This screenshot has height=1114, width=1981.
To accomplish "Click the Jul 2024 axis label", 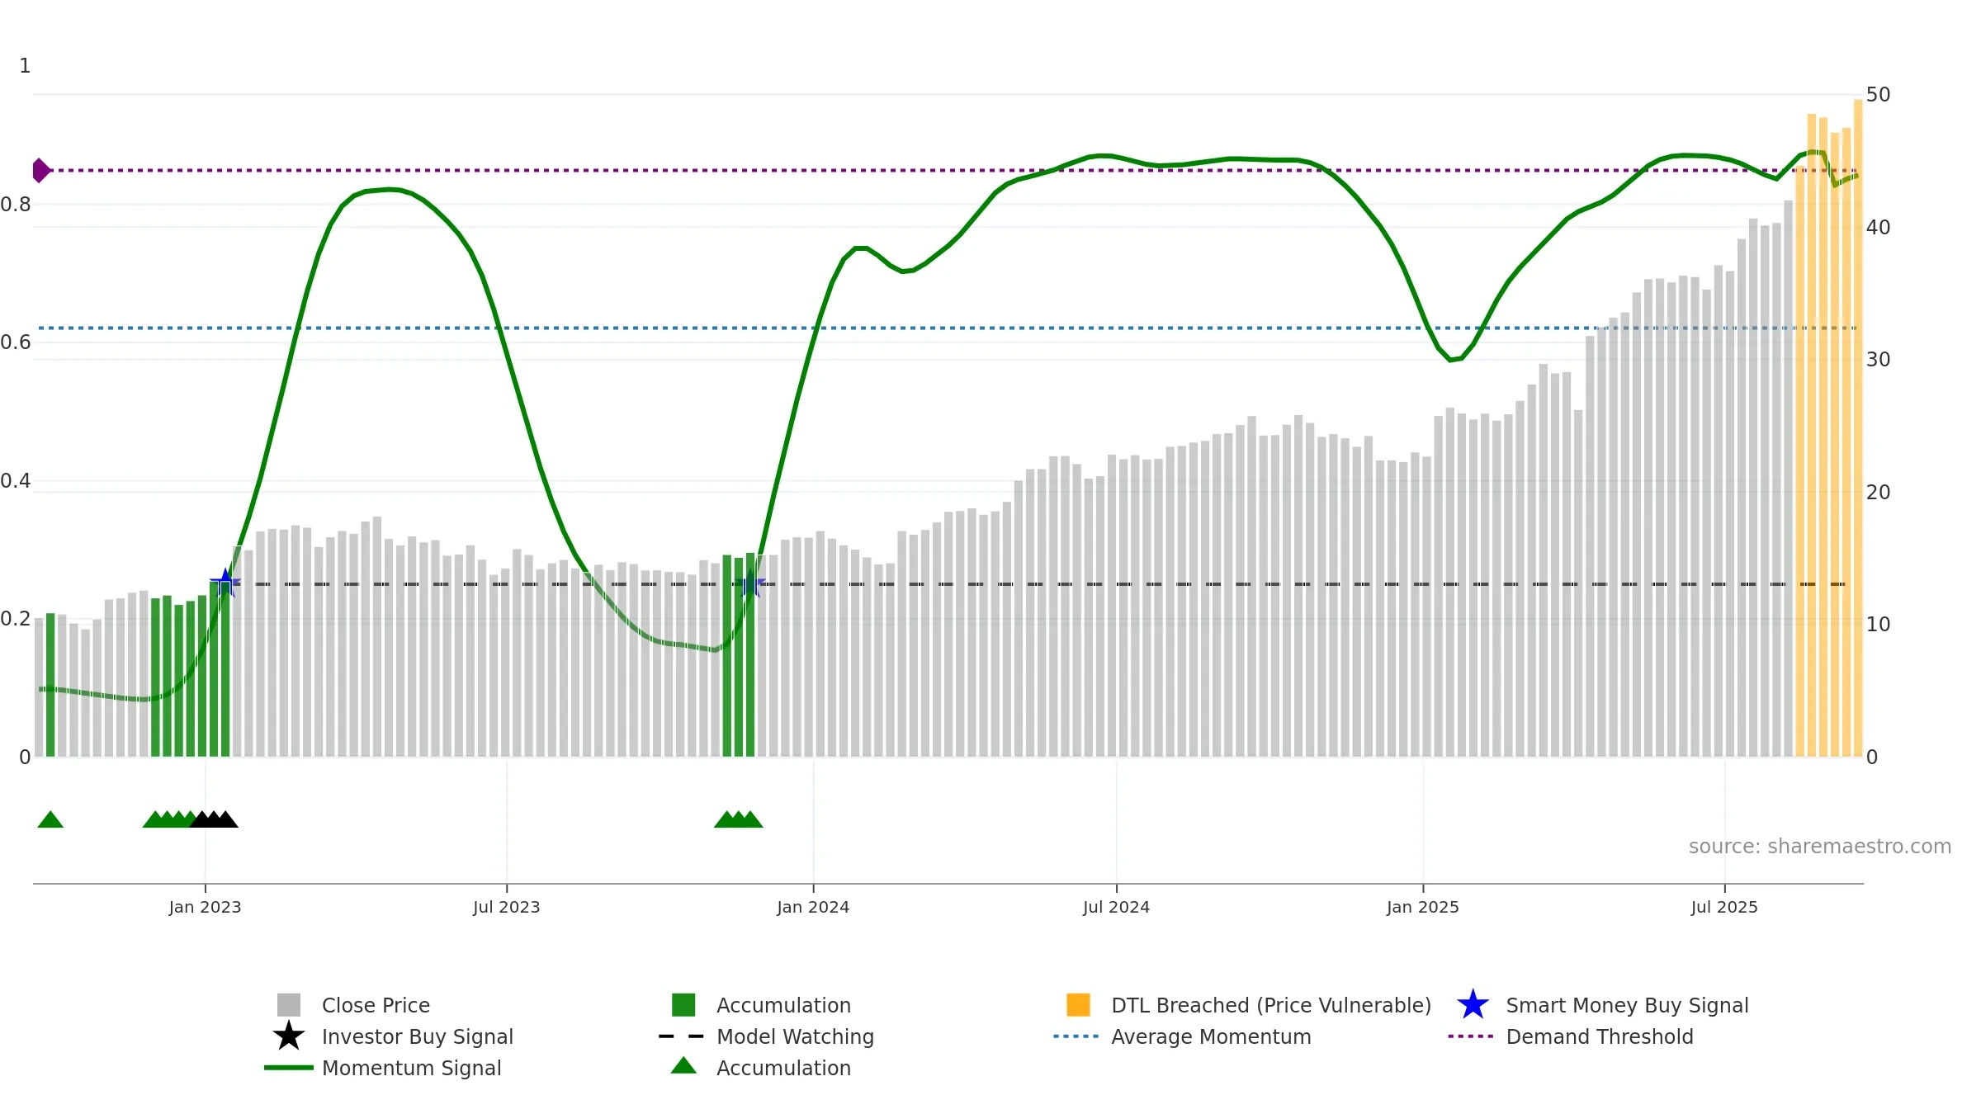I will coord(1116,907).
